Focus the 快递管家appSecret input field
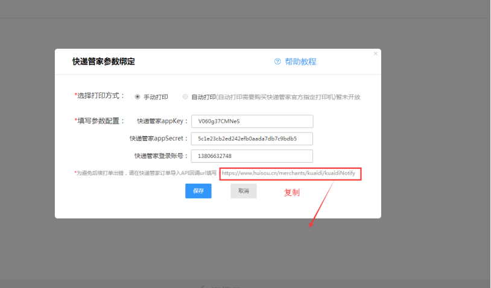This screenshot has width=491, height=288. coord(252,139)
